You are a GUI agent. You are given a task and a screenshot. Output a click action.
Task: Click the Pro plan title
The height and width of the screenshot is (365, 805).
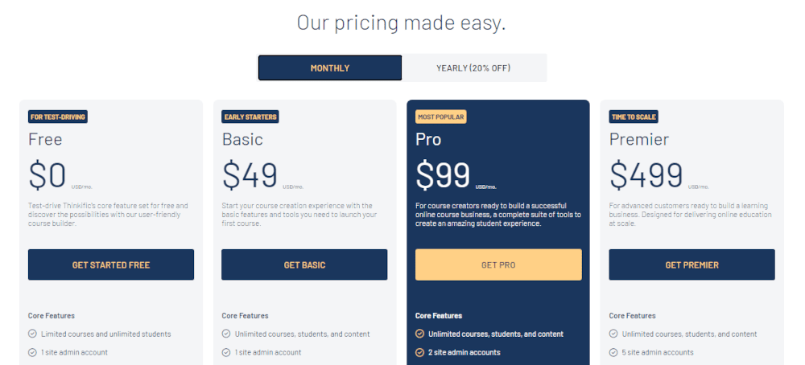tap(428, 139)
